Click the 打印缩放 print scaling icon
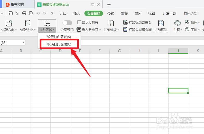Screen dimensions: 204x134 (x=111, y=23)
